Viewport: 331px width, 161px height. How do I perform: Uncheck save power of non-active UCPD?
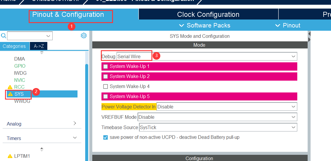pyautogui.click(x=106, y=137)
